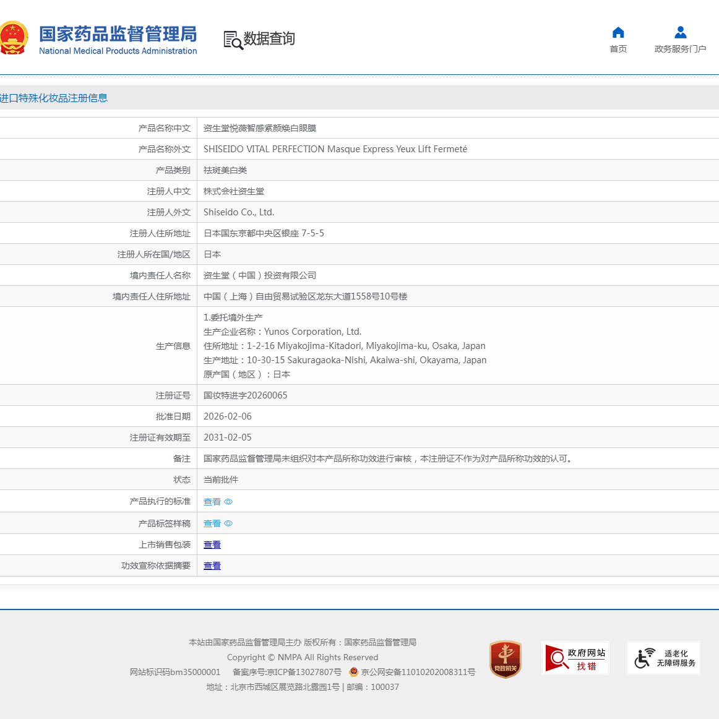Open 政务服务门户 user icon
Screen dimensions: 719x719
click(681, 33)
